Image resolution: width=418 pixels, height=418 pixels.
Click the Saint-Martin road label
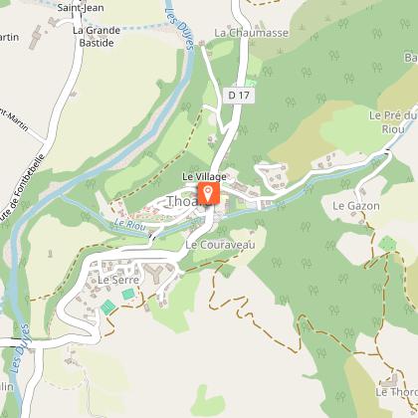(14, 119)
